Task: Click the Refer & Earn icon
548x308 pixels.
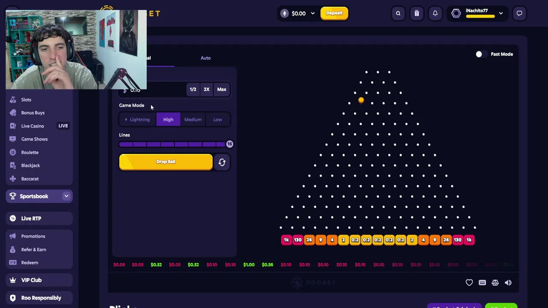Action: coord(13,249)
